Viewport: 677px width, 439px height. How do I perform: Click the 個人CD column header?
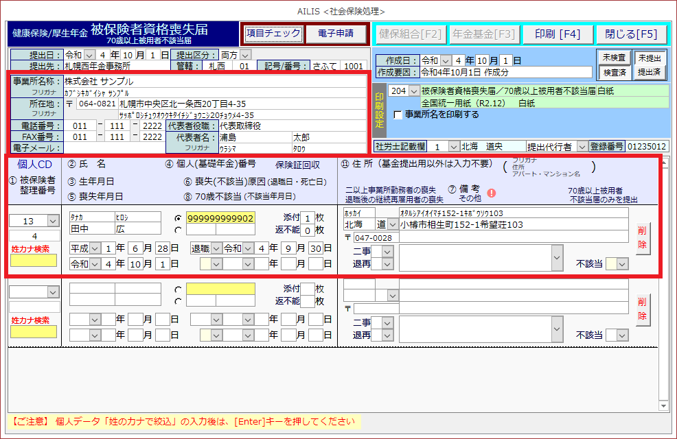[x=34, y=164]
